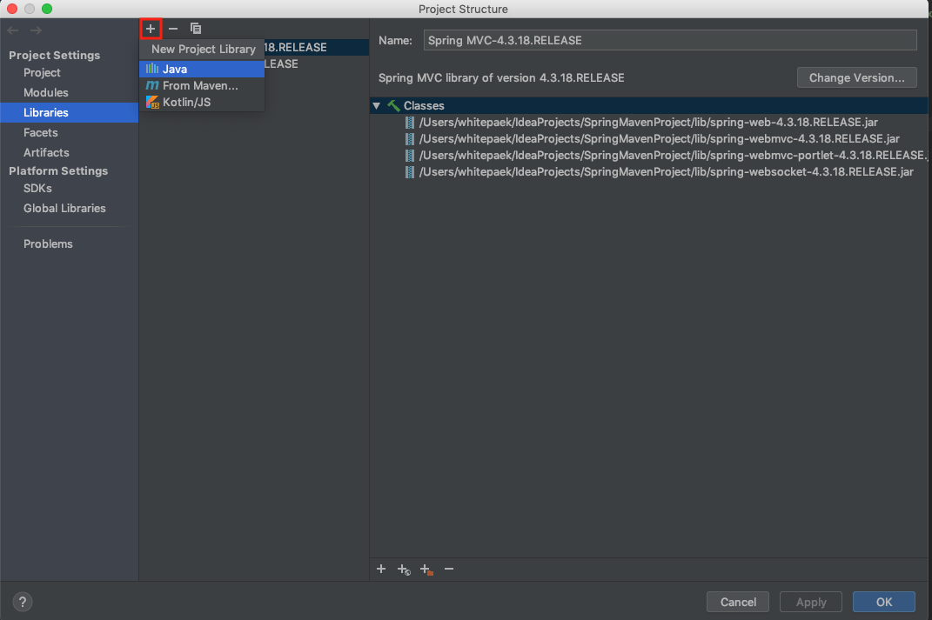Select spring-webmvc-4.3.18.RELEASE.jar entry
Image resolution: width=932 pixels, height=620 pixels.
[659, 139]
